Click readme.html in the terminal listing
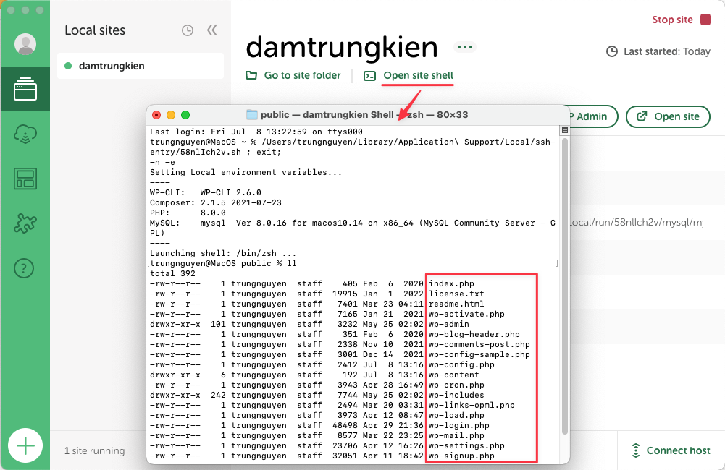 click(456, 304)
